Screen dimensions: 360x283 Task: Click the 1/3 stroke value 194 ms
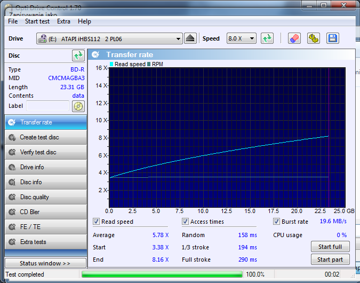pos(247,247)
